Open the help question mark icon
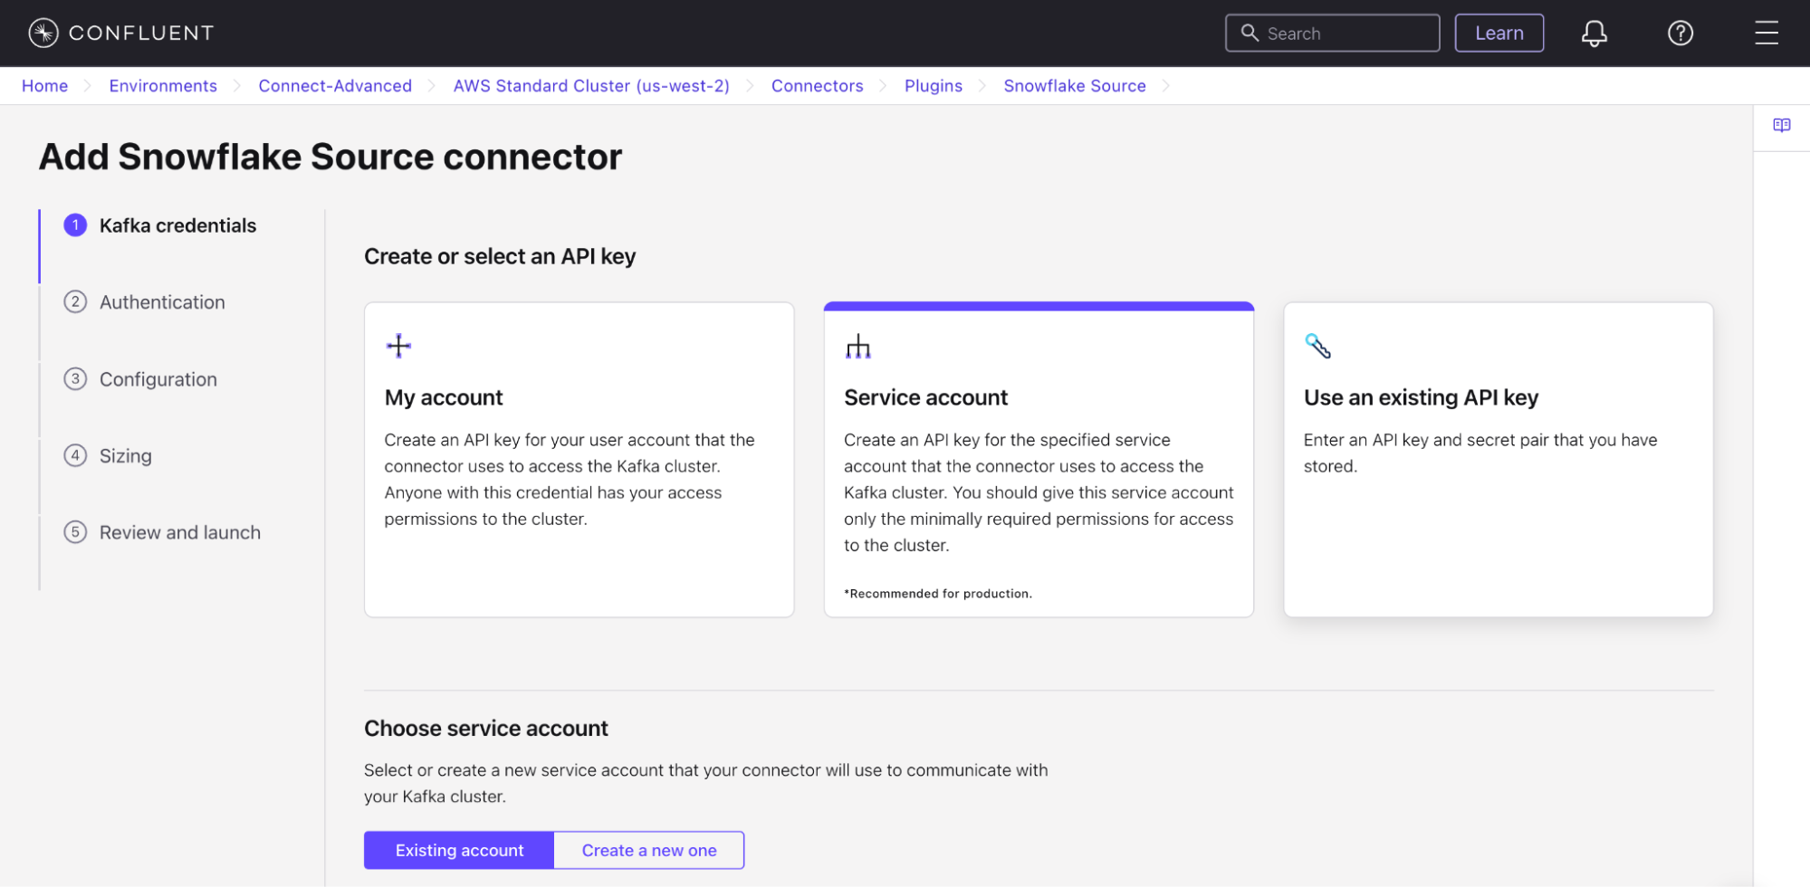Viewport: 1810px width, 887px height. 1681,33
